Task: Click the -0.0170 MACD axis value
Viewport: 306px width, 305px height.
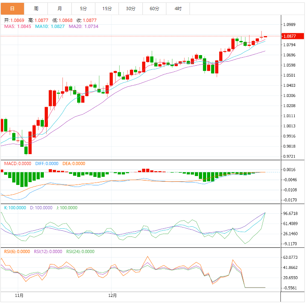Action: [x=290, y=200]
